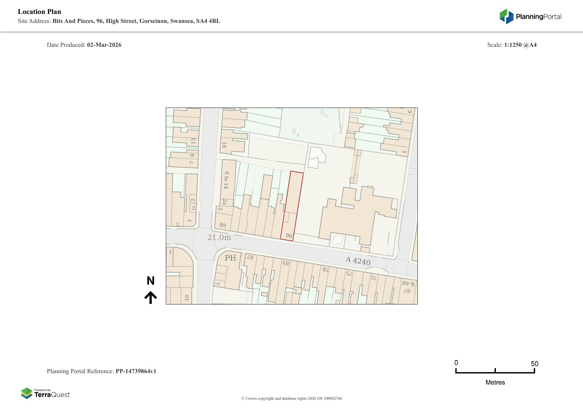Click the reference PP-14739864v1

click(x=136, y=371)
